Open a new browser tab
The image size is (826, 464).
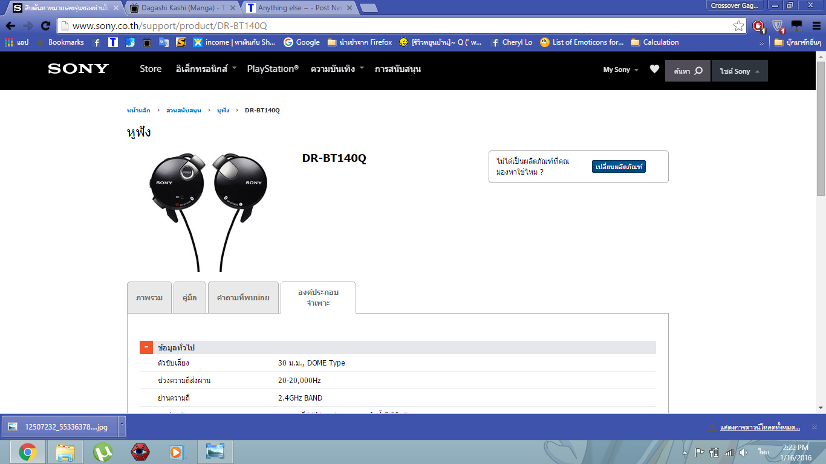368,8
